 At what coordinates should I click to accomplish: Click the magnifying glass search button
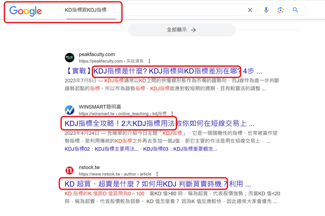(295, 10)
